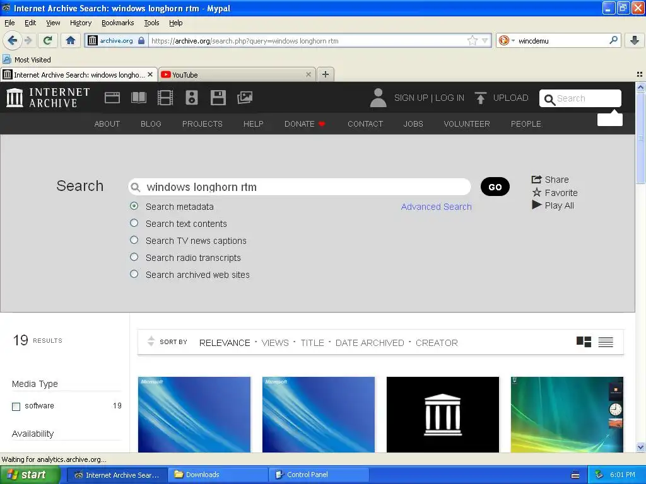Go back with the browser back arrow

[x=12, y=40]
